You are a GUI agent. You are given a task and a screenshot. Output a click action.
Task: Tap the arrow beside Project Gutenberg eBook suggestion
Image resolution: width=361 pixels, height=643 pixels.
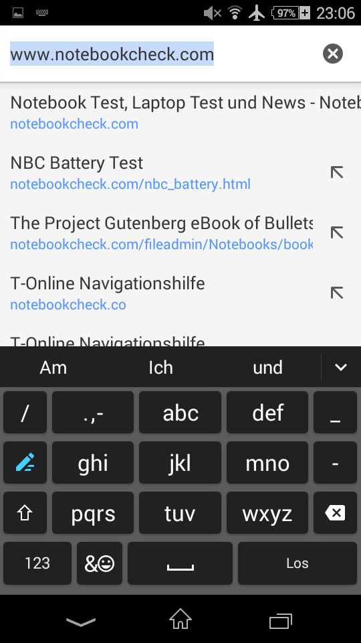coord(337,233)
